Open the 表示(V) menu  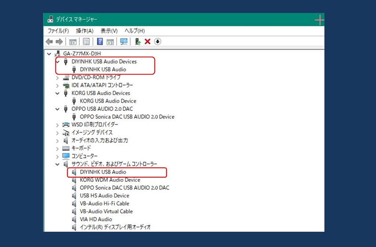tap(109, 31)
